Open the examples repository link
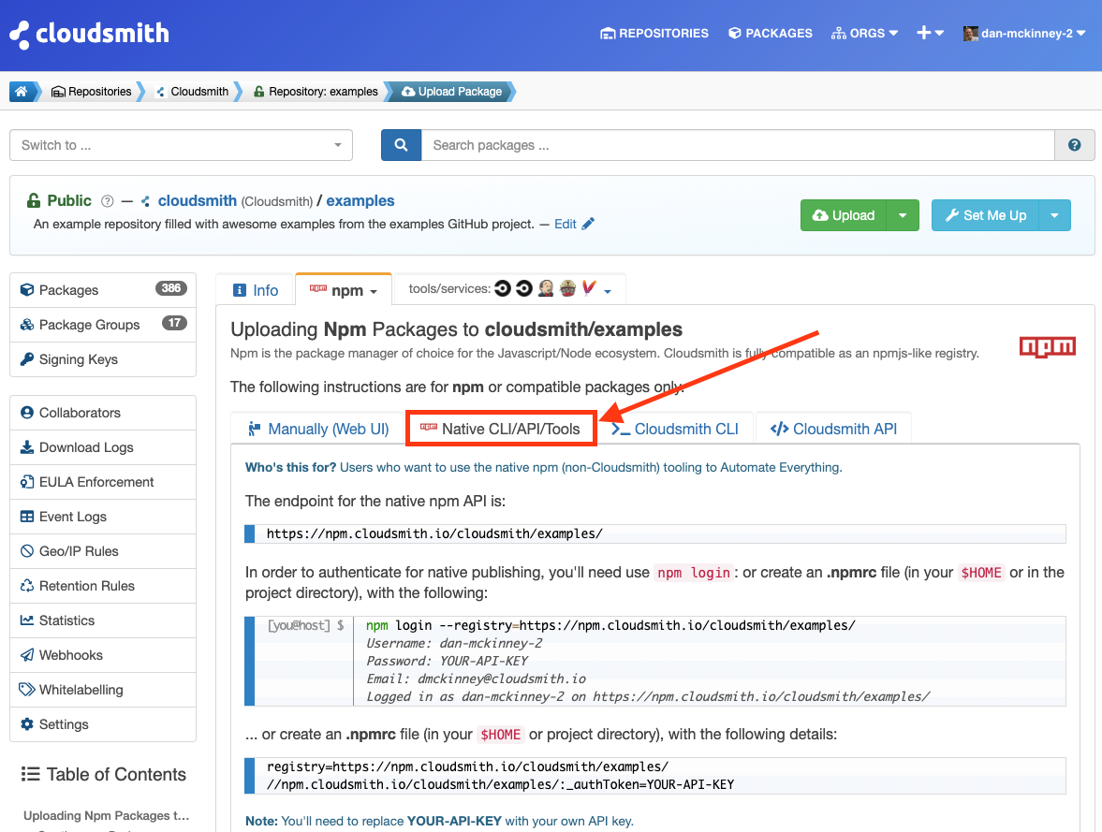The height and width of the screenshot is (832, 1102). (x=360, y=201)
